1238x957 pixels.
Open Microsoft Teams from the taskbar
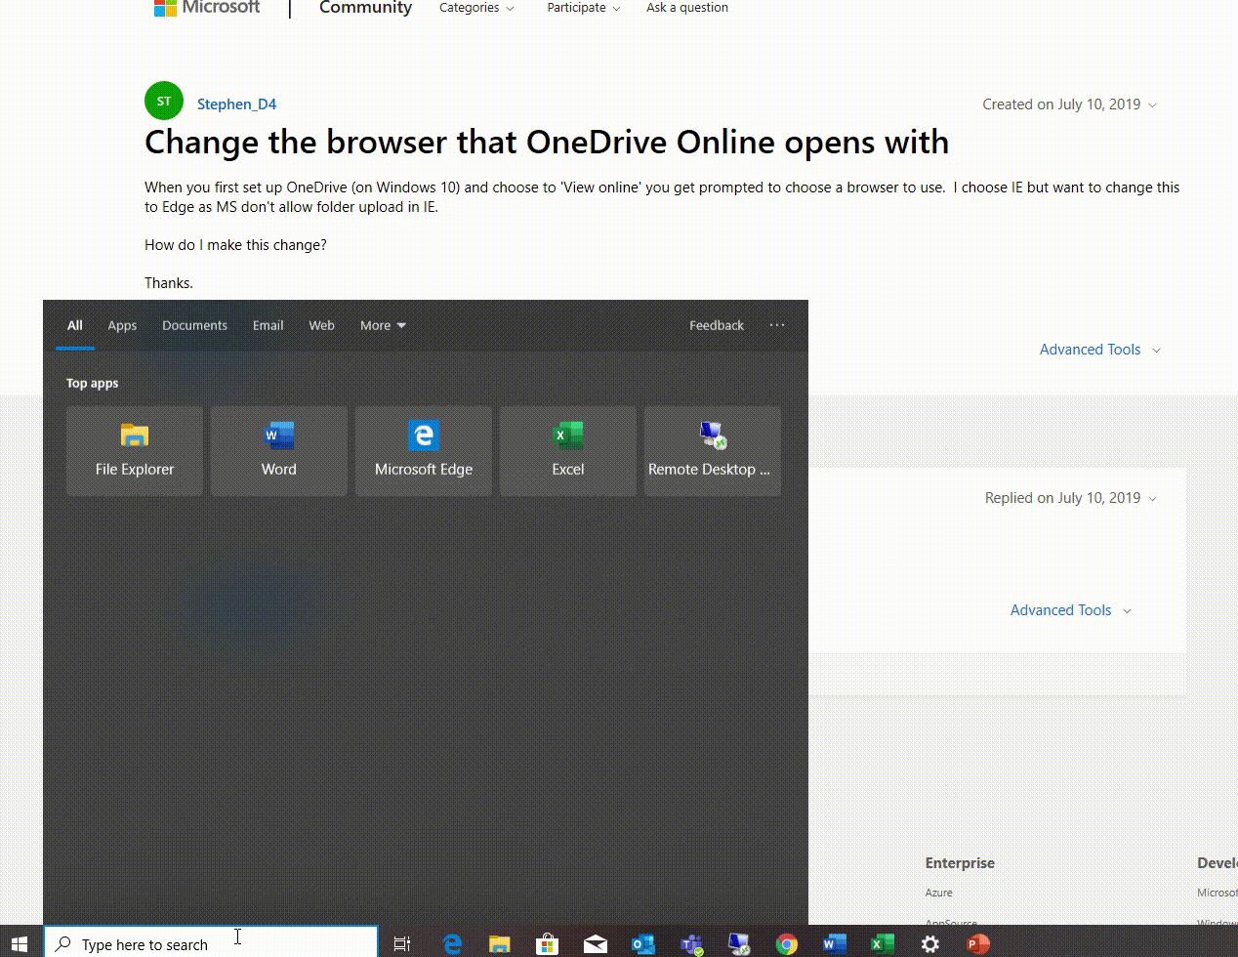tap(690, 943)
